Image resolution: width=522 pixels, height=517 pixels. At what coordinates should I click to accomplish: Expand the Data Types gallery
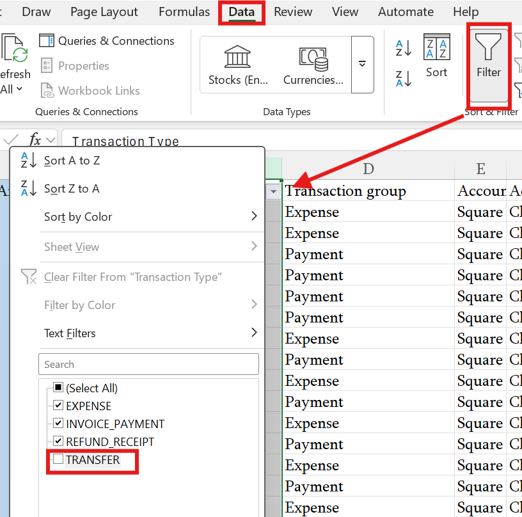(362, 64)
